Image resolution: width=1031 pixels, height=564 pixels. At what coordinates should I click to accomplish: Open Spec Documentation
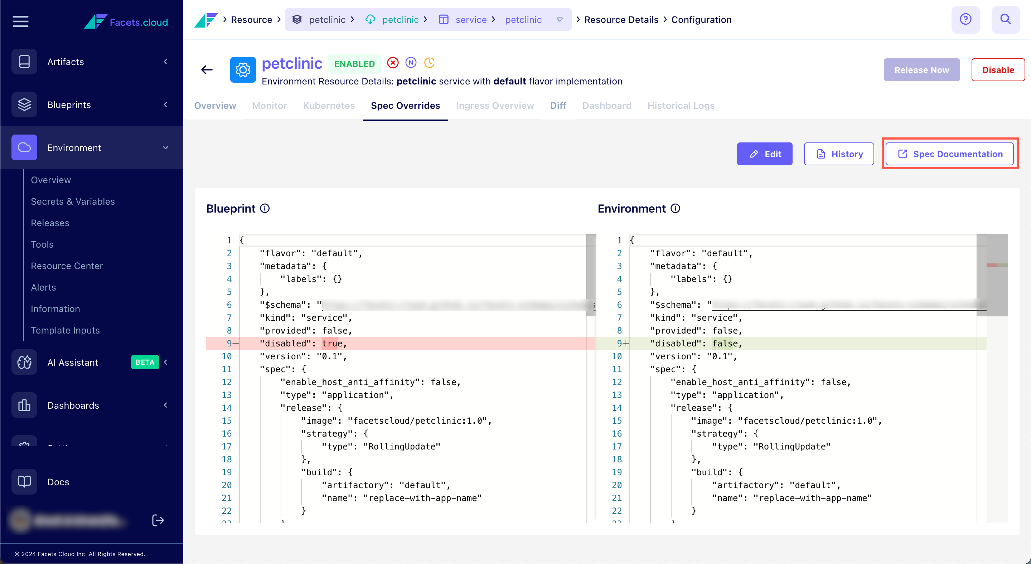950,154
